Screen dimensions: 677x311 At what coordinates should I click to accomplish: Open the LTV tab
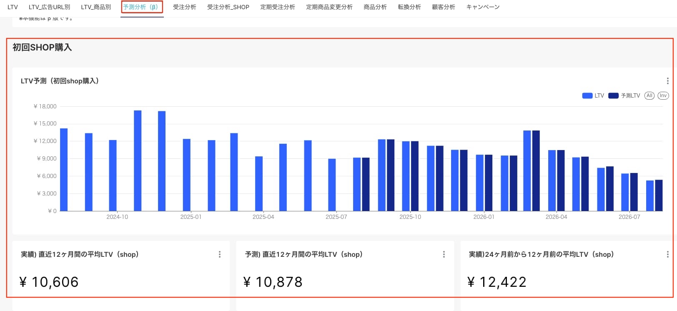13,7
